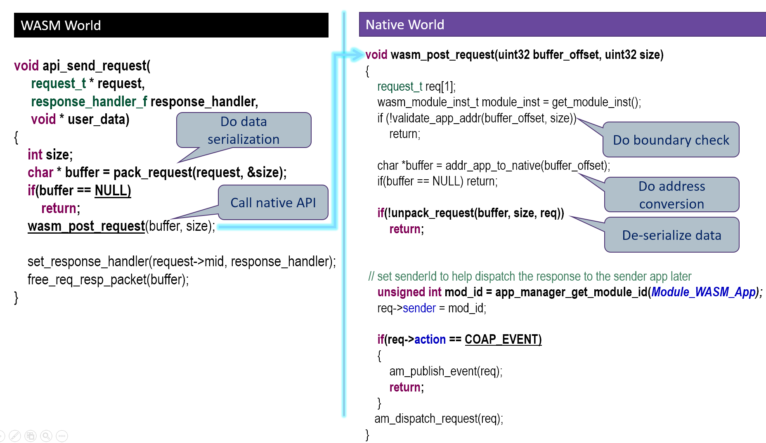Click the WASM World header bar
This screenshot has height=443, width=766.
171,25
